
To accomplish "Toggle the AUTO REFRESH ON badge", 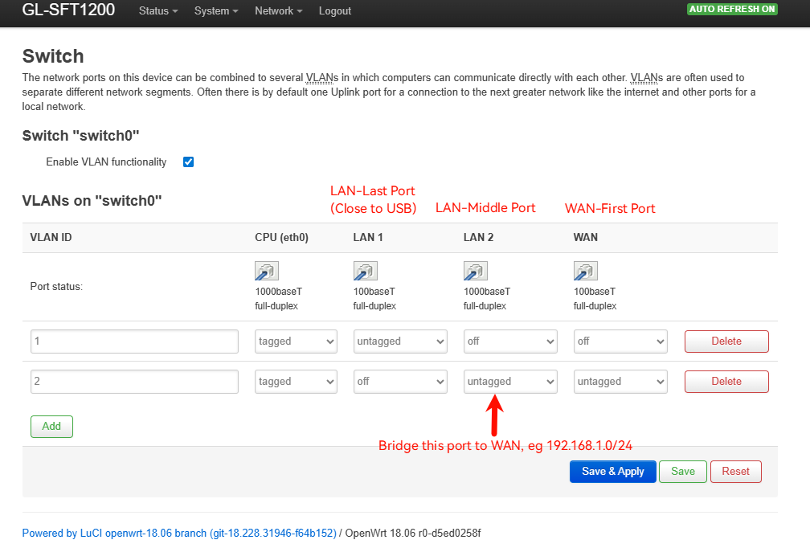I will pos(732,10).
